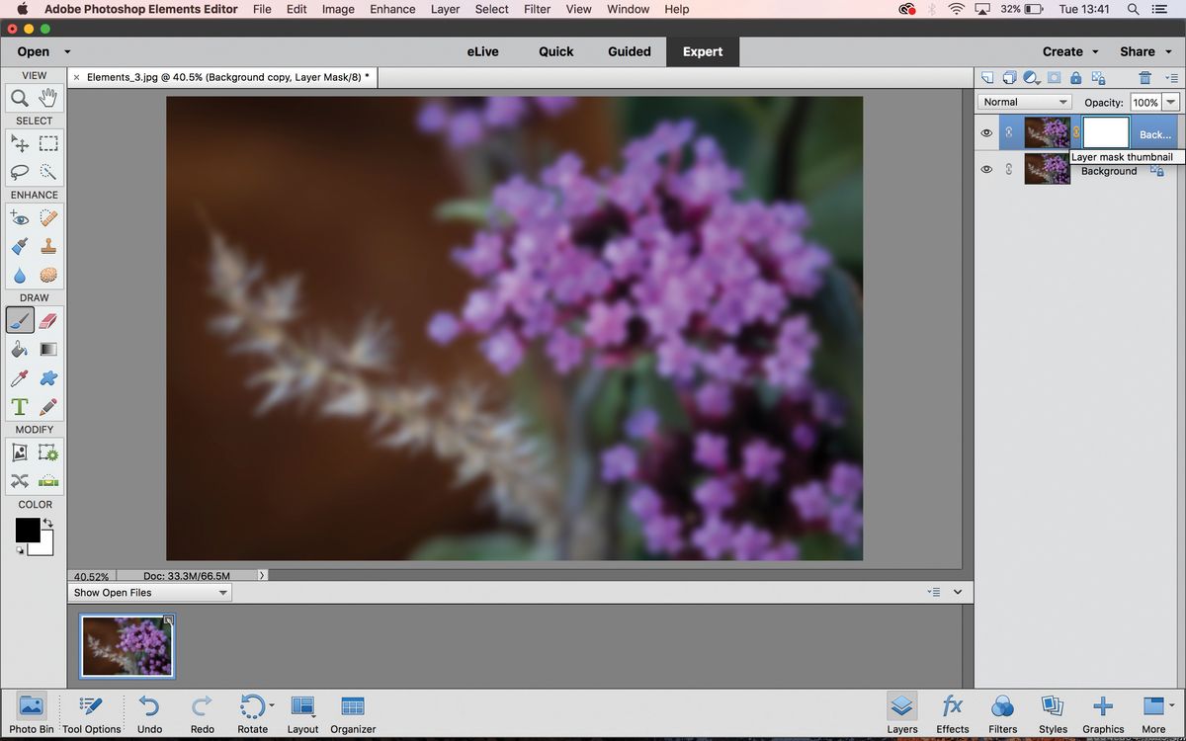Click the foreground color swatch
Image resolution: width=1186 pixels, height=741 pixels.
(29, 530)
